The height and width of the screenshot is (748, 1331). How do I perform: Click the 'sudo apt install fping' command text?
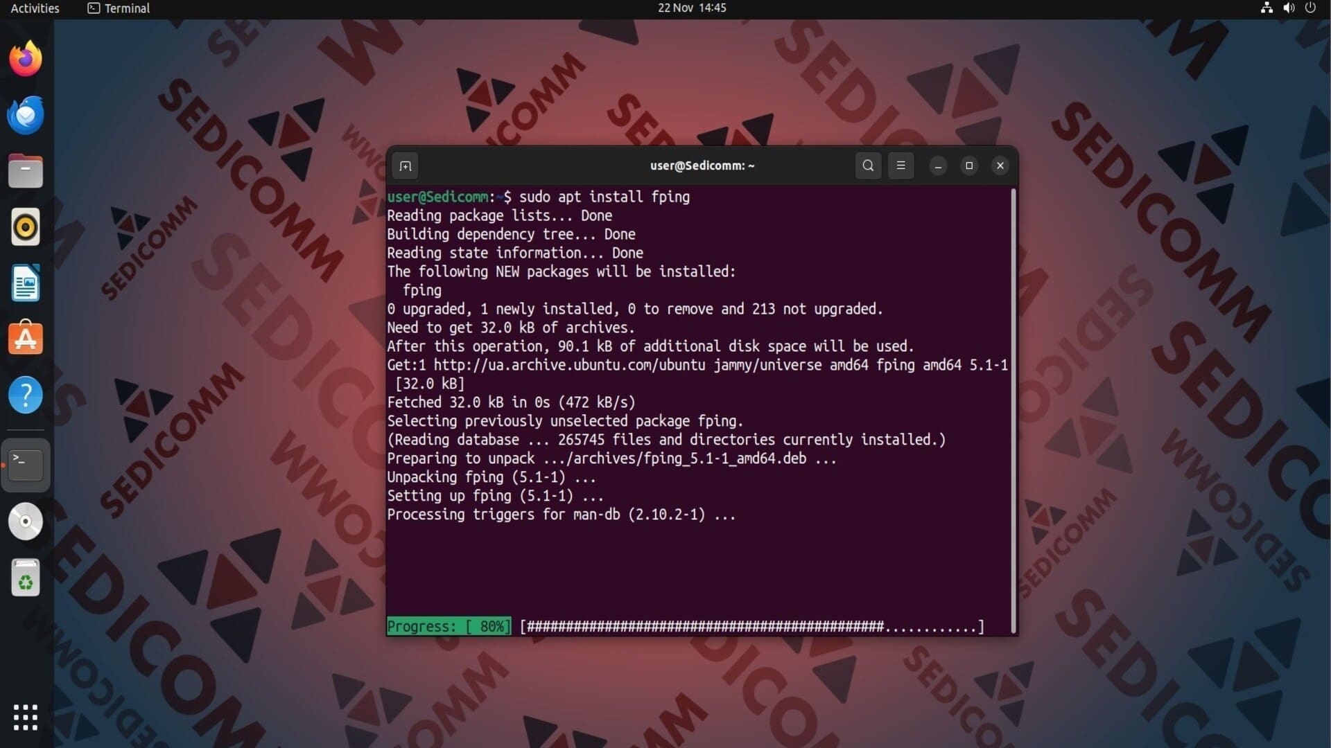(x=604, y=197)
